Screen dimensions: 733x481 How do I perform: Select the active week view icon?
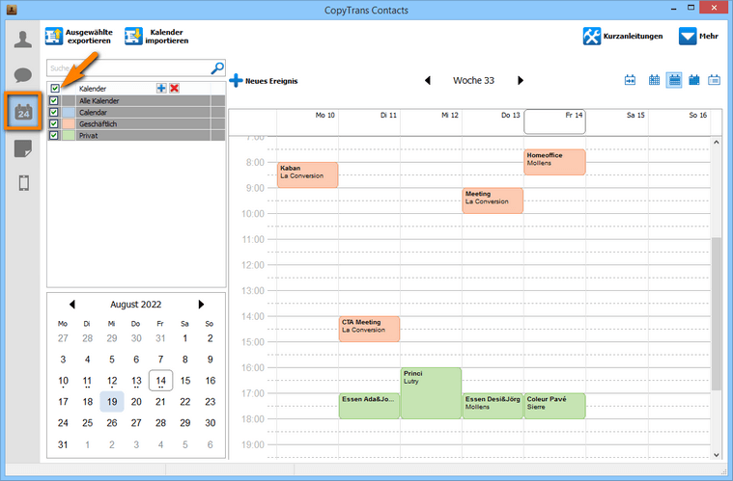674,80
